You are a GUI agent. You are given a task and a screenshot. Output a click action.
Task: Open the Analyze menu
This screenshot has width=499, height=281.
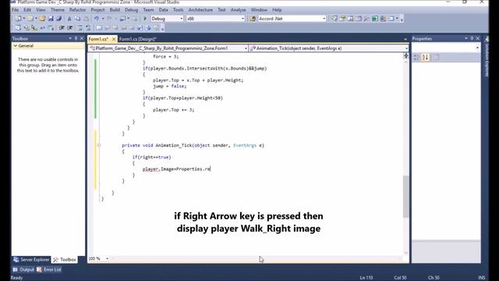point(239,10)
